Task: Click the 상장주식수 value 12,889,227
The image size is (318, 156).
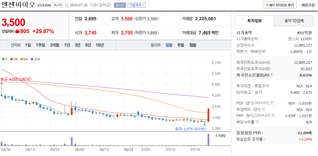Action: point(303,45)
